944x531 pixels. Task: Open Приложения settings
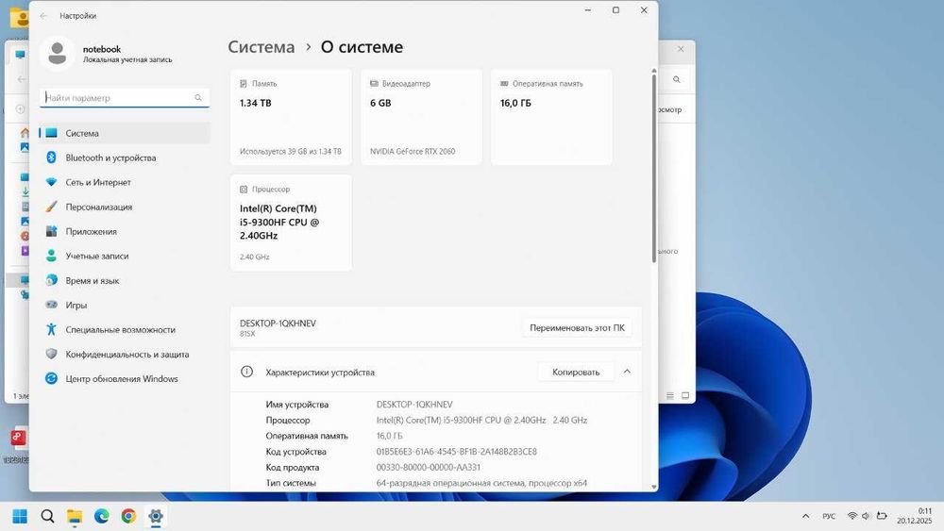pos(125,231)
